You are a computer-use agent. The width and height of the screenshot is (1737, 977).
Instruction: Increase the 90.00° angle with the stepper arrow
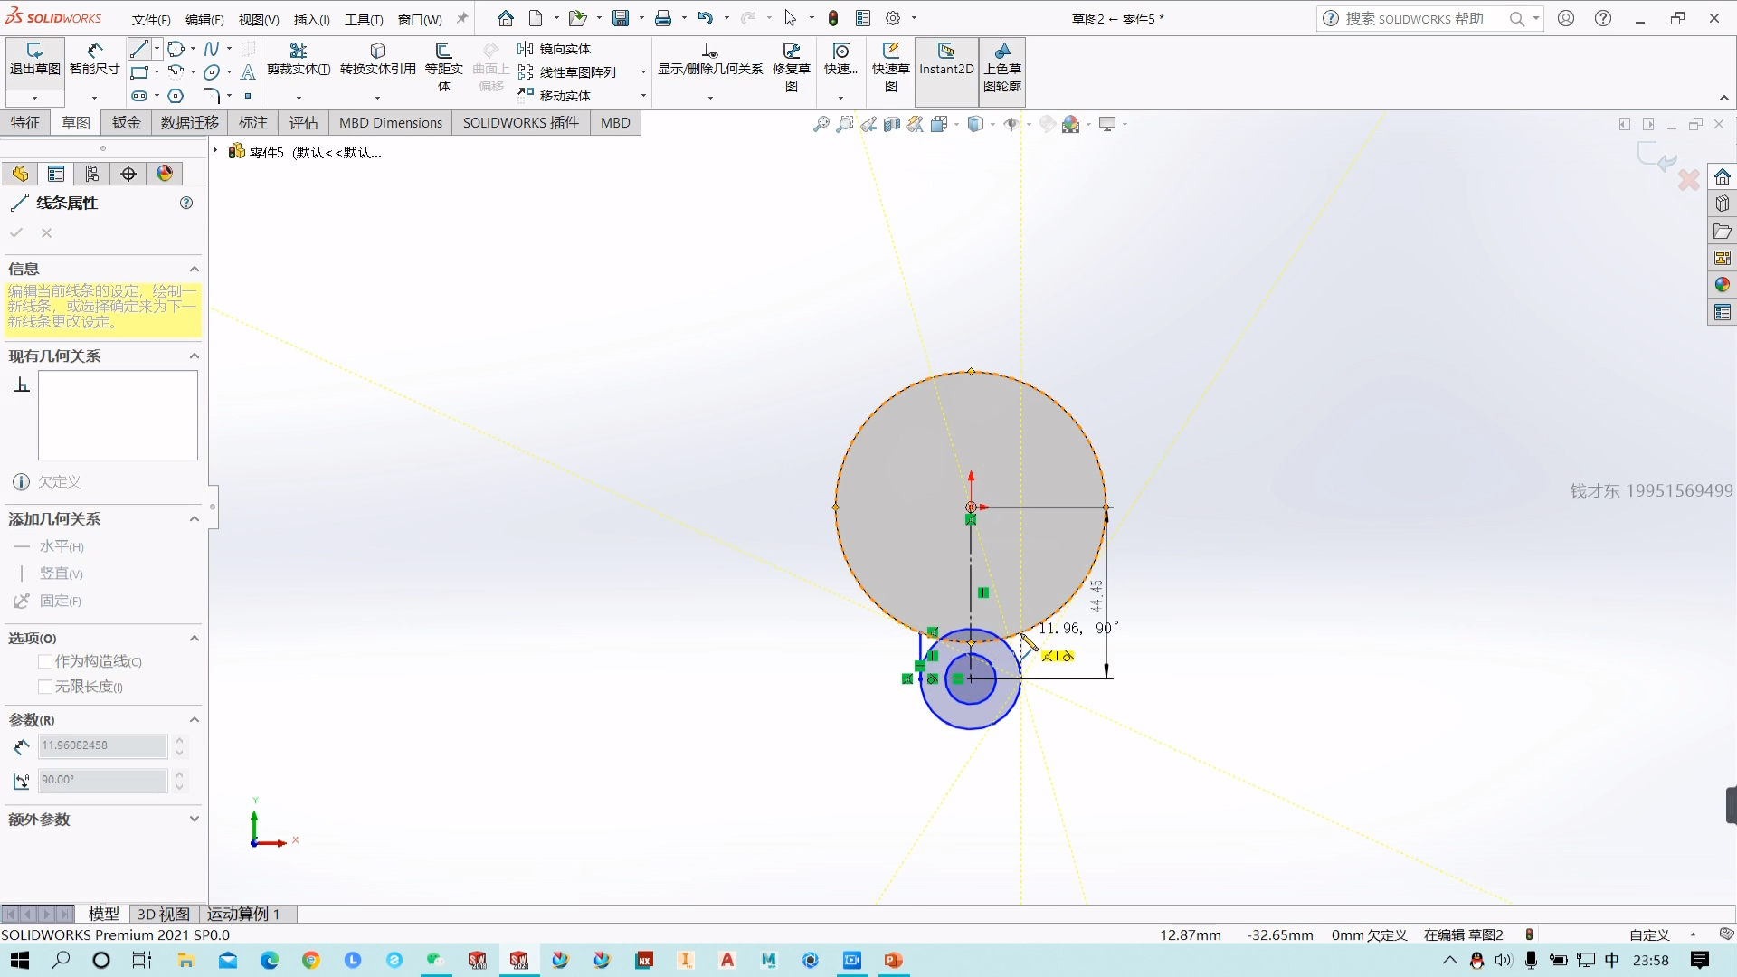[179, 773]
